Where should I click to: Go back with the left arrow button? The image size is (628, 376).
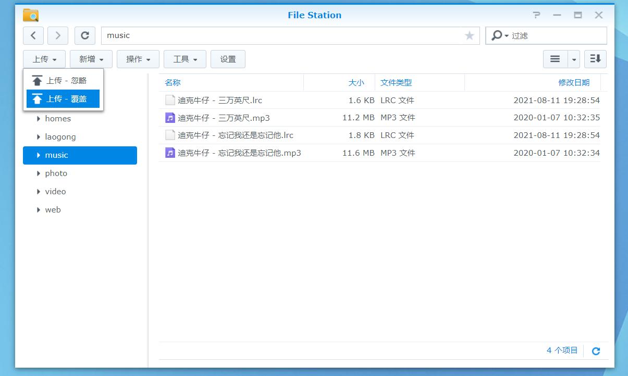point(33,35)
